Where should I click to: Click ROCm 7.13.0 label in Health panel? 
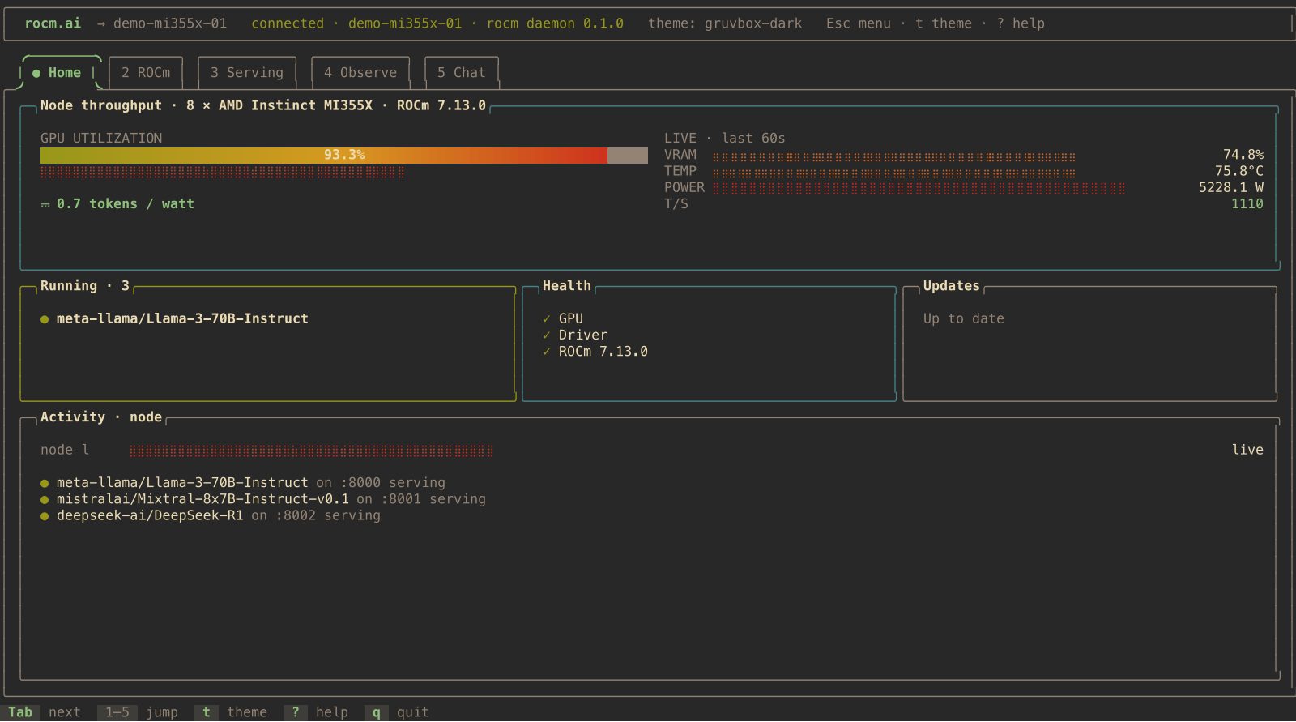pos(603,352)
